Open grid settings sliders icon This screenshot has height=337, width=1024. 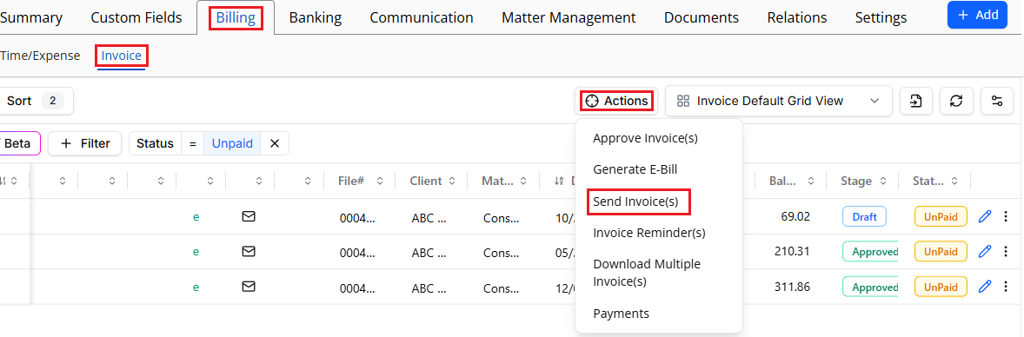[996, 102]
